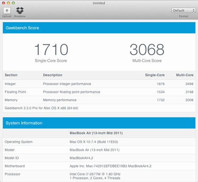Click Geekbench 3.3.0 Pro version line
The image size is (198, 182).
click(42, 108)
